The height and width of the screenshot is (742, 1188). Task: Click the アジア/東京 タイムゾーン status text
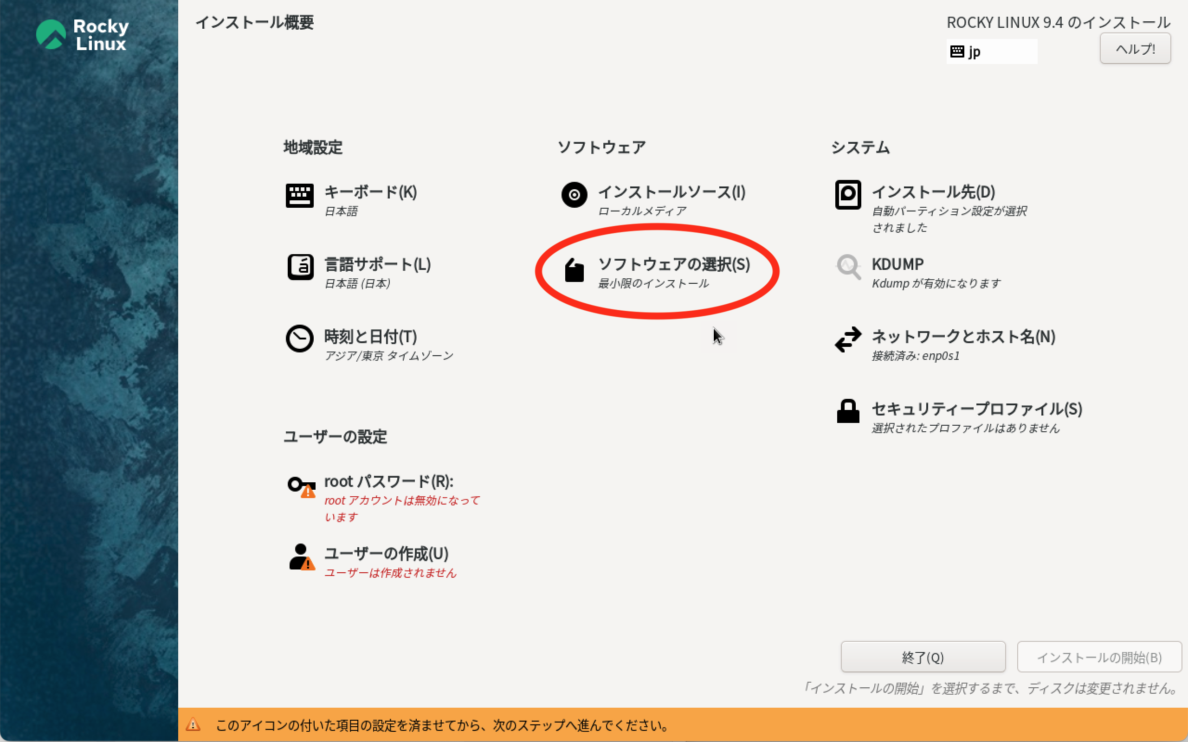[x=389, y=355]
